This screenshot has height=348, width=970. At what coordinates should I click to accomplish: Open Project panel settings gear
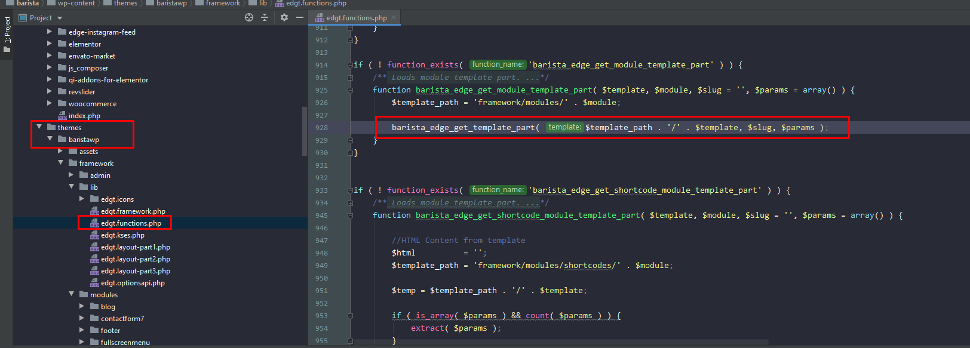click(x=284, y=17)
